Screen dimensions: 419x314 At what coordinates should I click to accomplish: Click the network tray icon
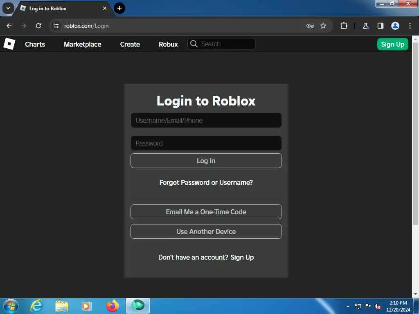tap(358, 307)
